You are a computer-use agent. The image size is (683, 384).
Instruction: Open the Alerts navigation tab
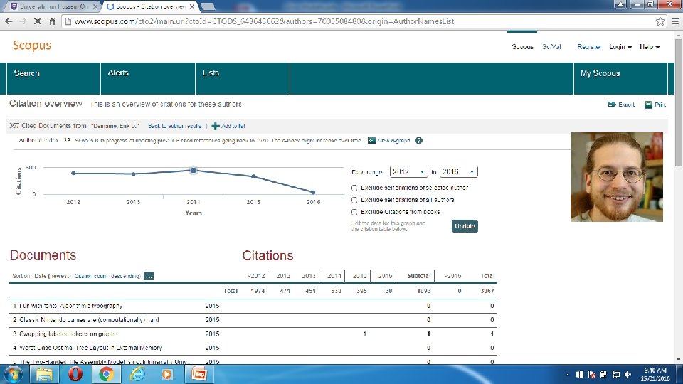pos(148,78)
